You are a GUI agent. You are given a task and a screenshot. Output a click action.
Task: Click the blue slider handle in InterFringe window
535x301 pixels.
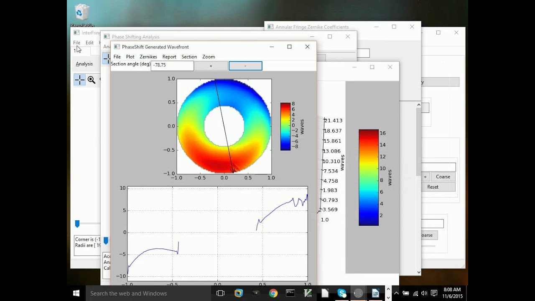point(77,224)
